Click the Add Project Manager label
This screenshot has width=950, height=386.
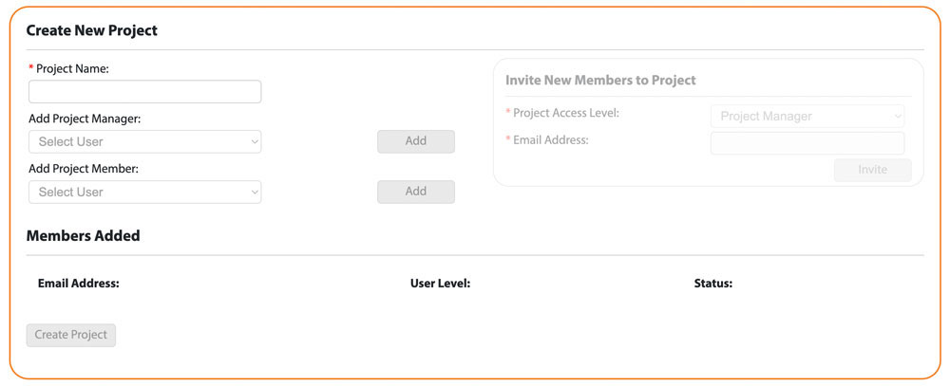[85, 119]
